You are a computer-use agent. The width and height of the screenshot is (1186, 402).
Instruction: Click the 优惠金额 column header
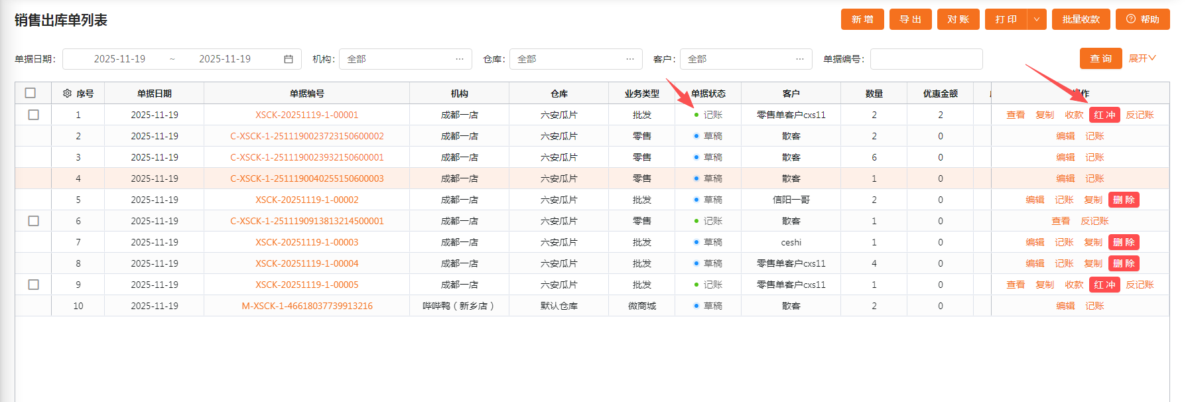tap(941, 94)
